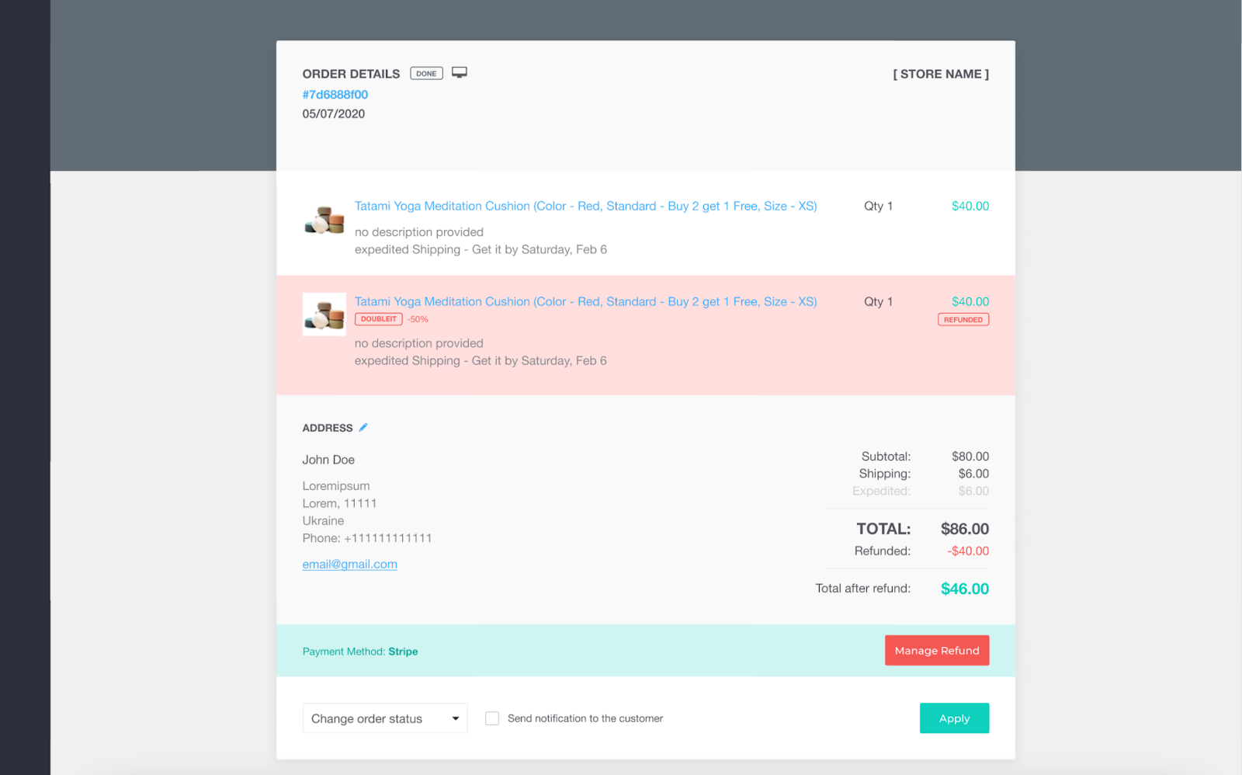
Task: Open the email@gmail.com link
Action: (x=350, y=565)
